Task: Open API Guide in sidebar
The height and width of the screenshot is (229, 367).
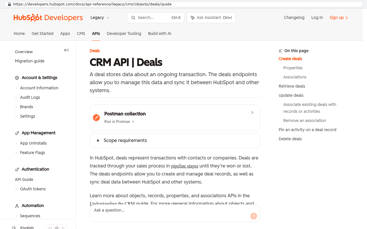Action: tap(24, 179)
